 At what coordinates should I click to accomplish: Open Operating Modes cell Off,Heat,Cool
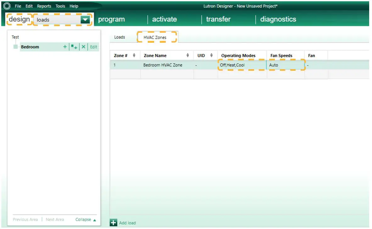[x=242, y=65]
